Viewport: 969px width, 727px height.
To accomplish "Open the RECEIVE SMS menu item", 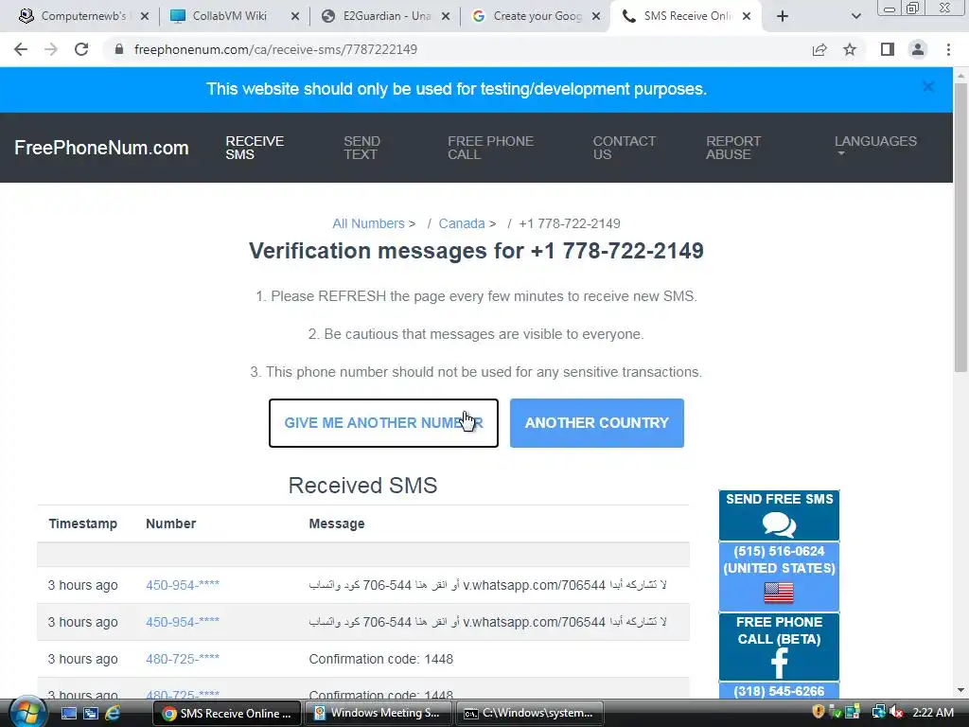I will coord(254,148).
